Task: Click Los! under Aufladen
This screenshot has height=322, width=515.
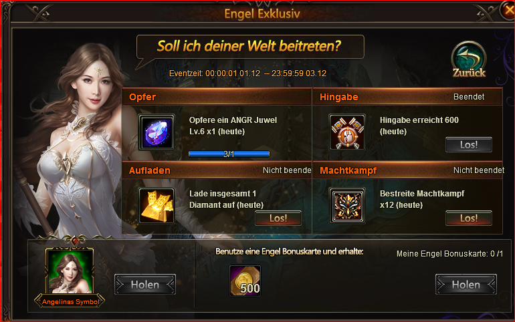Action: (278, 218)
